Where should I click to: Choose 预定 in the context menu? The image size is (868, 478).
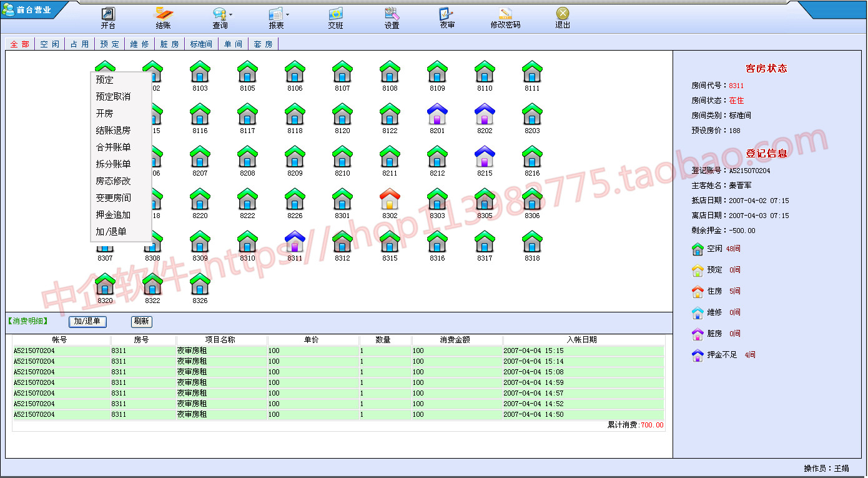(x=121, y=80)
